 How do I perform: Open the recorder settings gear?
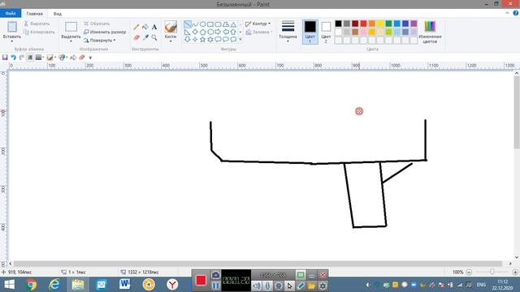323,286
